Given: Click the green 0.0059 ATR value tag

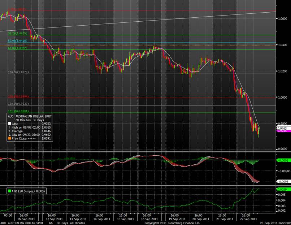Looking at the screenshot, I should (x=282, y=190).
